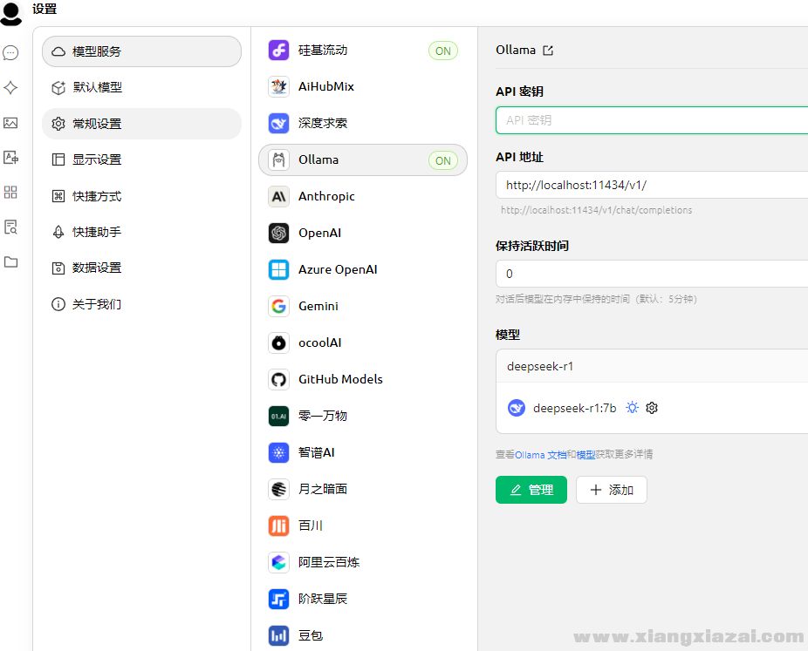Select the 智谱AI provider name
The height and width of the screenshot is (651, 808).
point(317,453)
